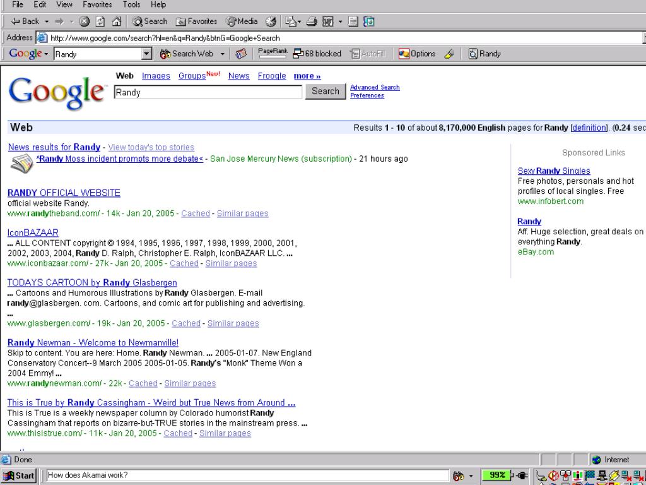Expand the Google Toolbar search history dropdown
This screenshot has height=485, width=646.
tap(146, 54)
